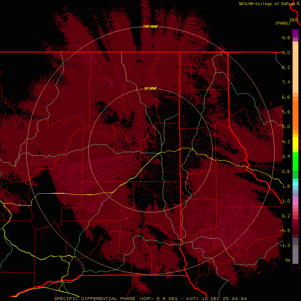This screenshot has width=301, height=301.
Task: Click the 1.8 legend value
Action: (x=286, y=186)
